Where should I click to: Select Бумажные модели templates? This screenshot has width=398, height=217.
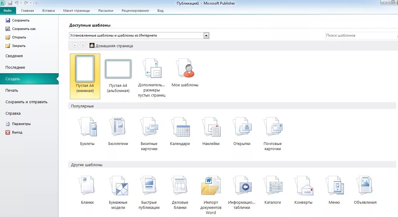tap(118, 193)
